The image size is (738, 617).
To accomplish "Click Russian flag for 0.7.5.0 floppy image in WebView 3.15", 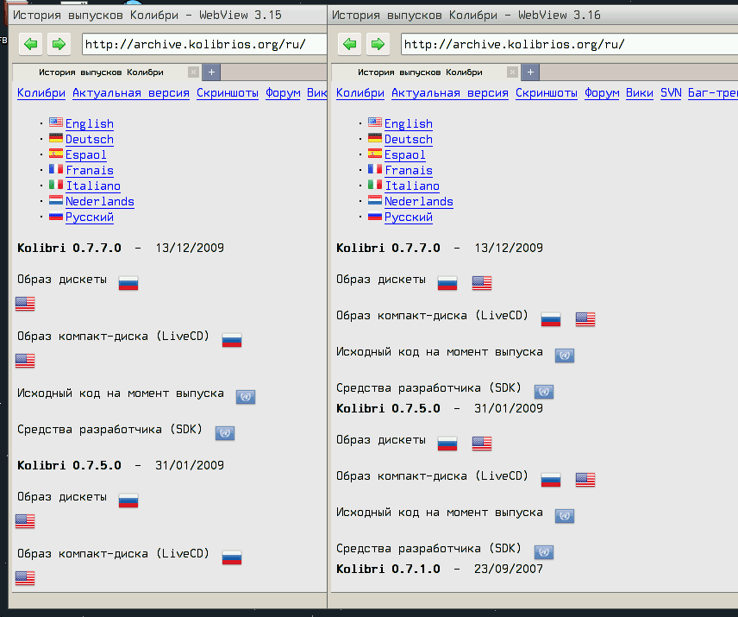I will [128, 500].
